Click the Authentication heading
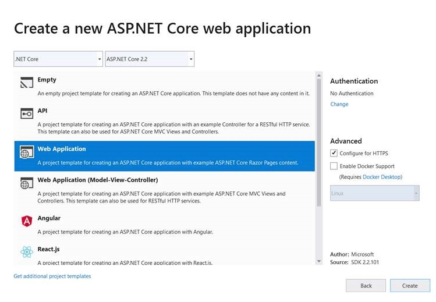This screenshot has width=436, height=302. [354, 81]
